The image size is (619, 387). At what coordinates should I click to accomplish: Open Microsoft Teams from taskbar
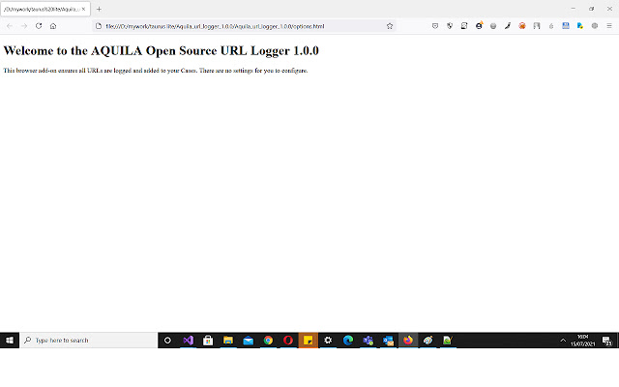coord(368,340)
